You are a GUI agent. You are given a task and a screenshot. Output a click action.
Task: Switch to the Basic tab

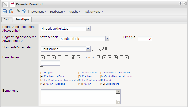[x=7, y=19]
